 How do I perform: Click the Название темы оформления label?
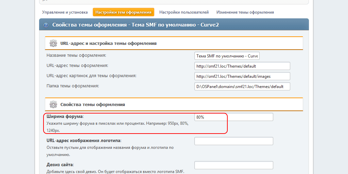(x=76, y=55)
